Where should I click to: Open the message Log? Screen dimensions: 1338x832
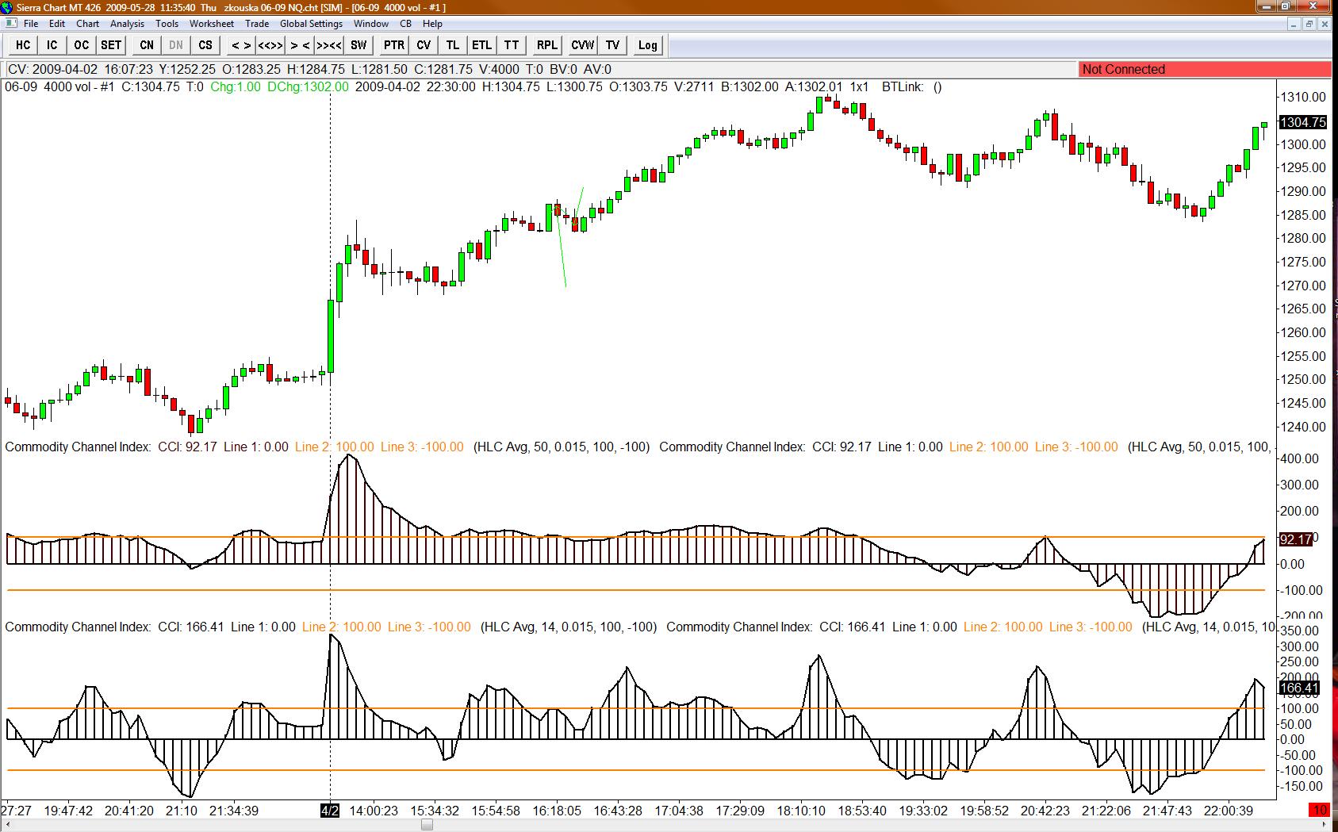648,45
